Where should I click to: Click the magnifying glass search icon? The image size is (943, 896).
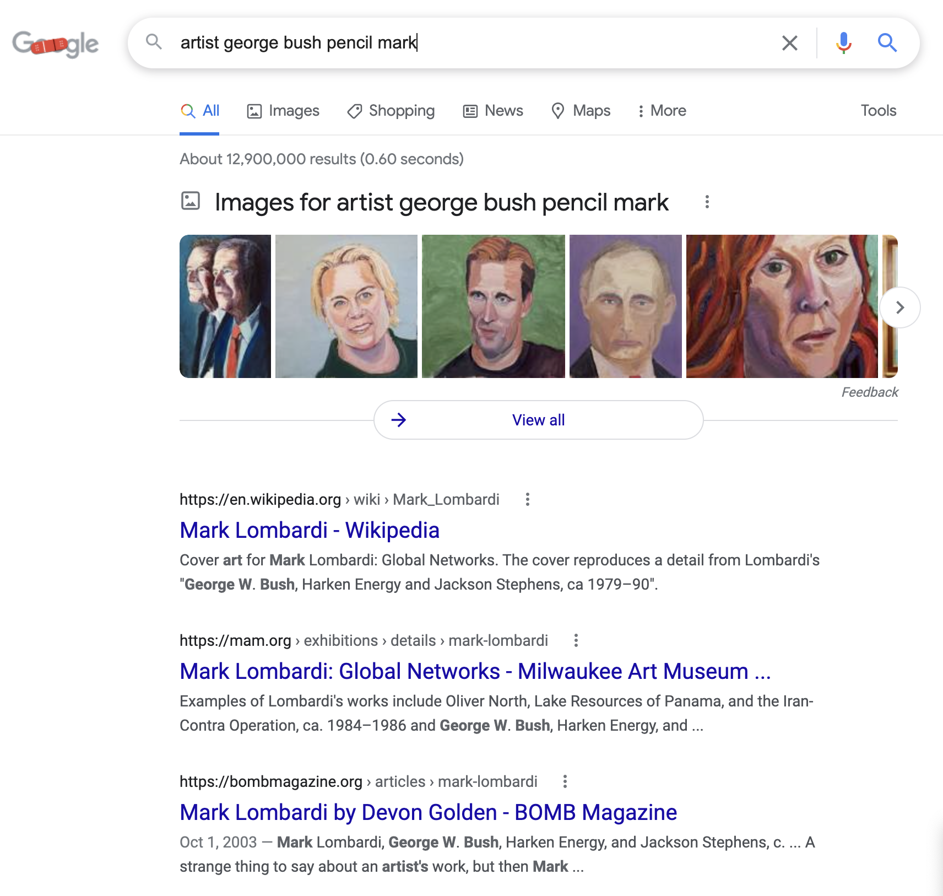[887, 42]
